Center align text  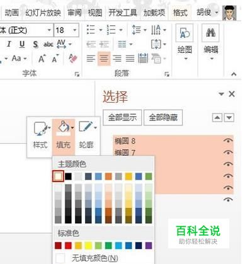click(x=104, y=59)
